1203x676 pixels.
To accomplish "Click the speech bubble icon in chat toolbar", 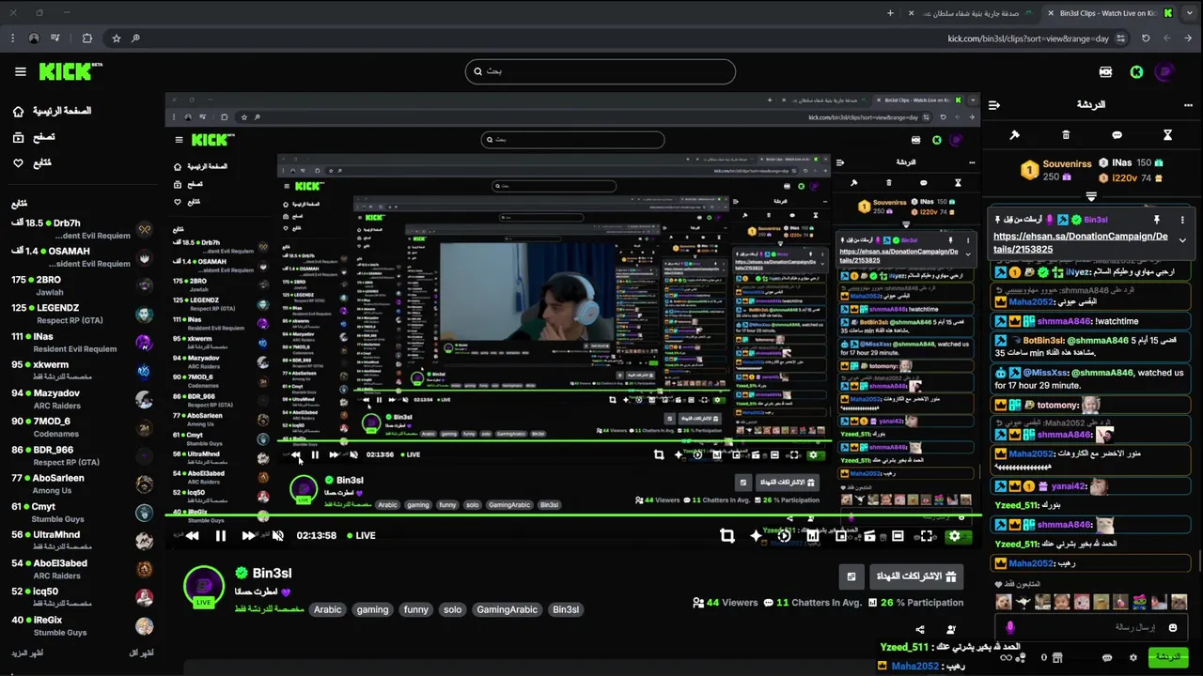I will pos(1117,135).
